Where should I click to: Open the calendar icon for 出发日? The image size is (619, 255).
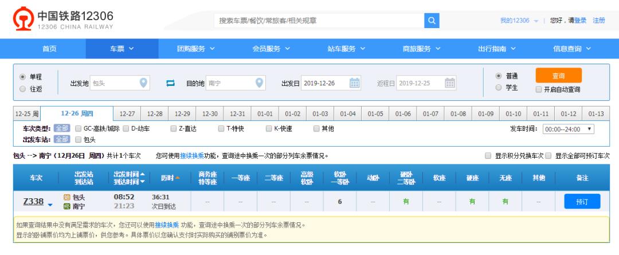[x=355, y=83]
